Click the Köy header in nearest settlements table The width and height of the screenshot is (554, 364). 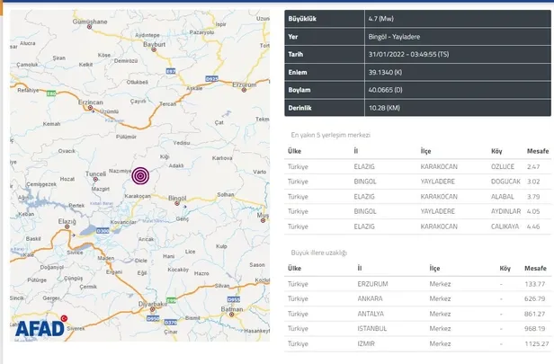(496, 150)
